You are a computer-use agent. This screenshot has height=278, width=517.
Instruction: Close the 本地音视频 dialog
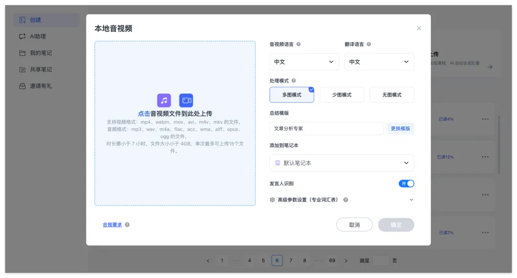click(x=419, y=28)
